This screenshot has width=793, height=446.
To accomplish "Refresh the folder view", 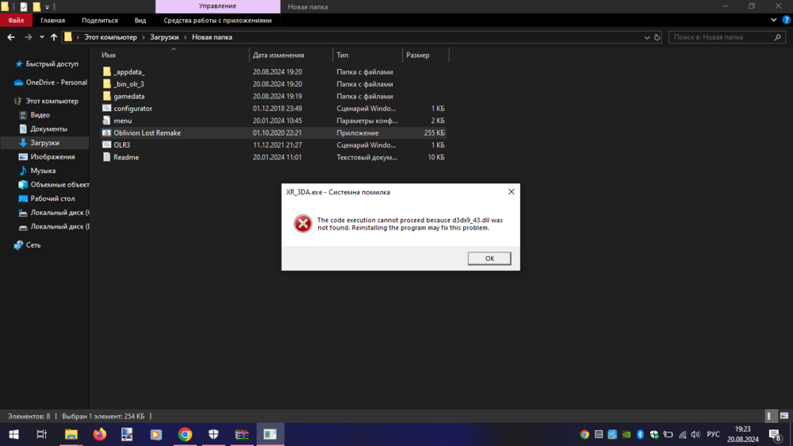I will [x=657, y=37].
